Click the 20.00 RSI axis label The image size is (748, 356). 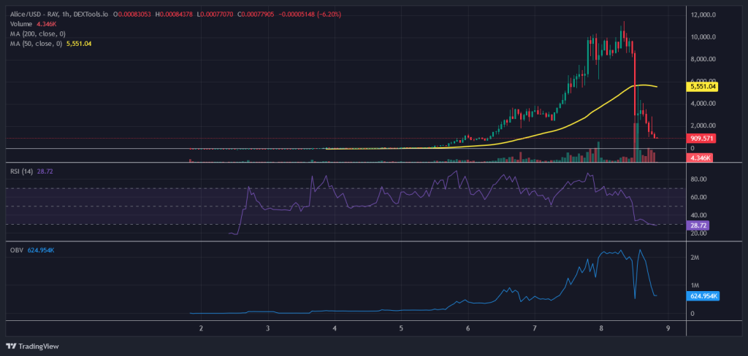click(698, 233)
